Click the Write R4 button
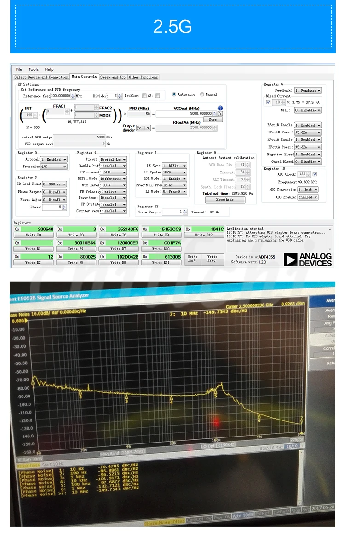345x541 pixels. coord(76,249)
